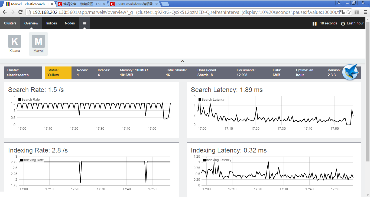Open the Nodes tab
Viewport: 370px width, 197px height.
70,23
